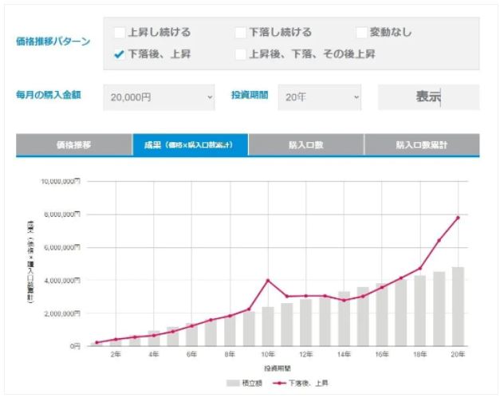
Task: Click the first data point on the line
Action: coord(96,343)
